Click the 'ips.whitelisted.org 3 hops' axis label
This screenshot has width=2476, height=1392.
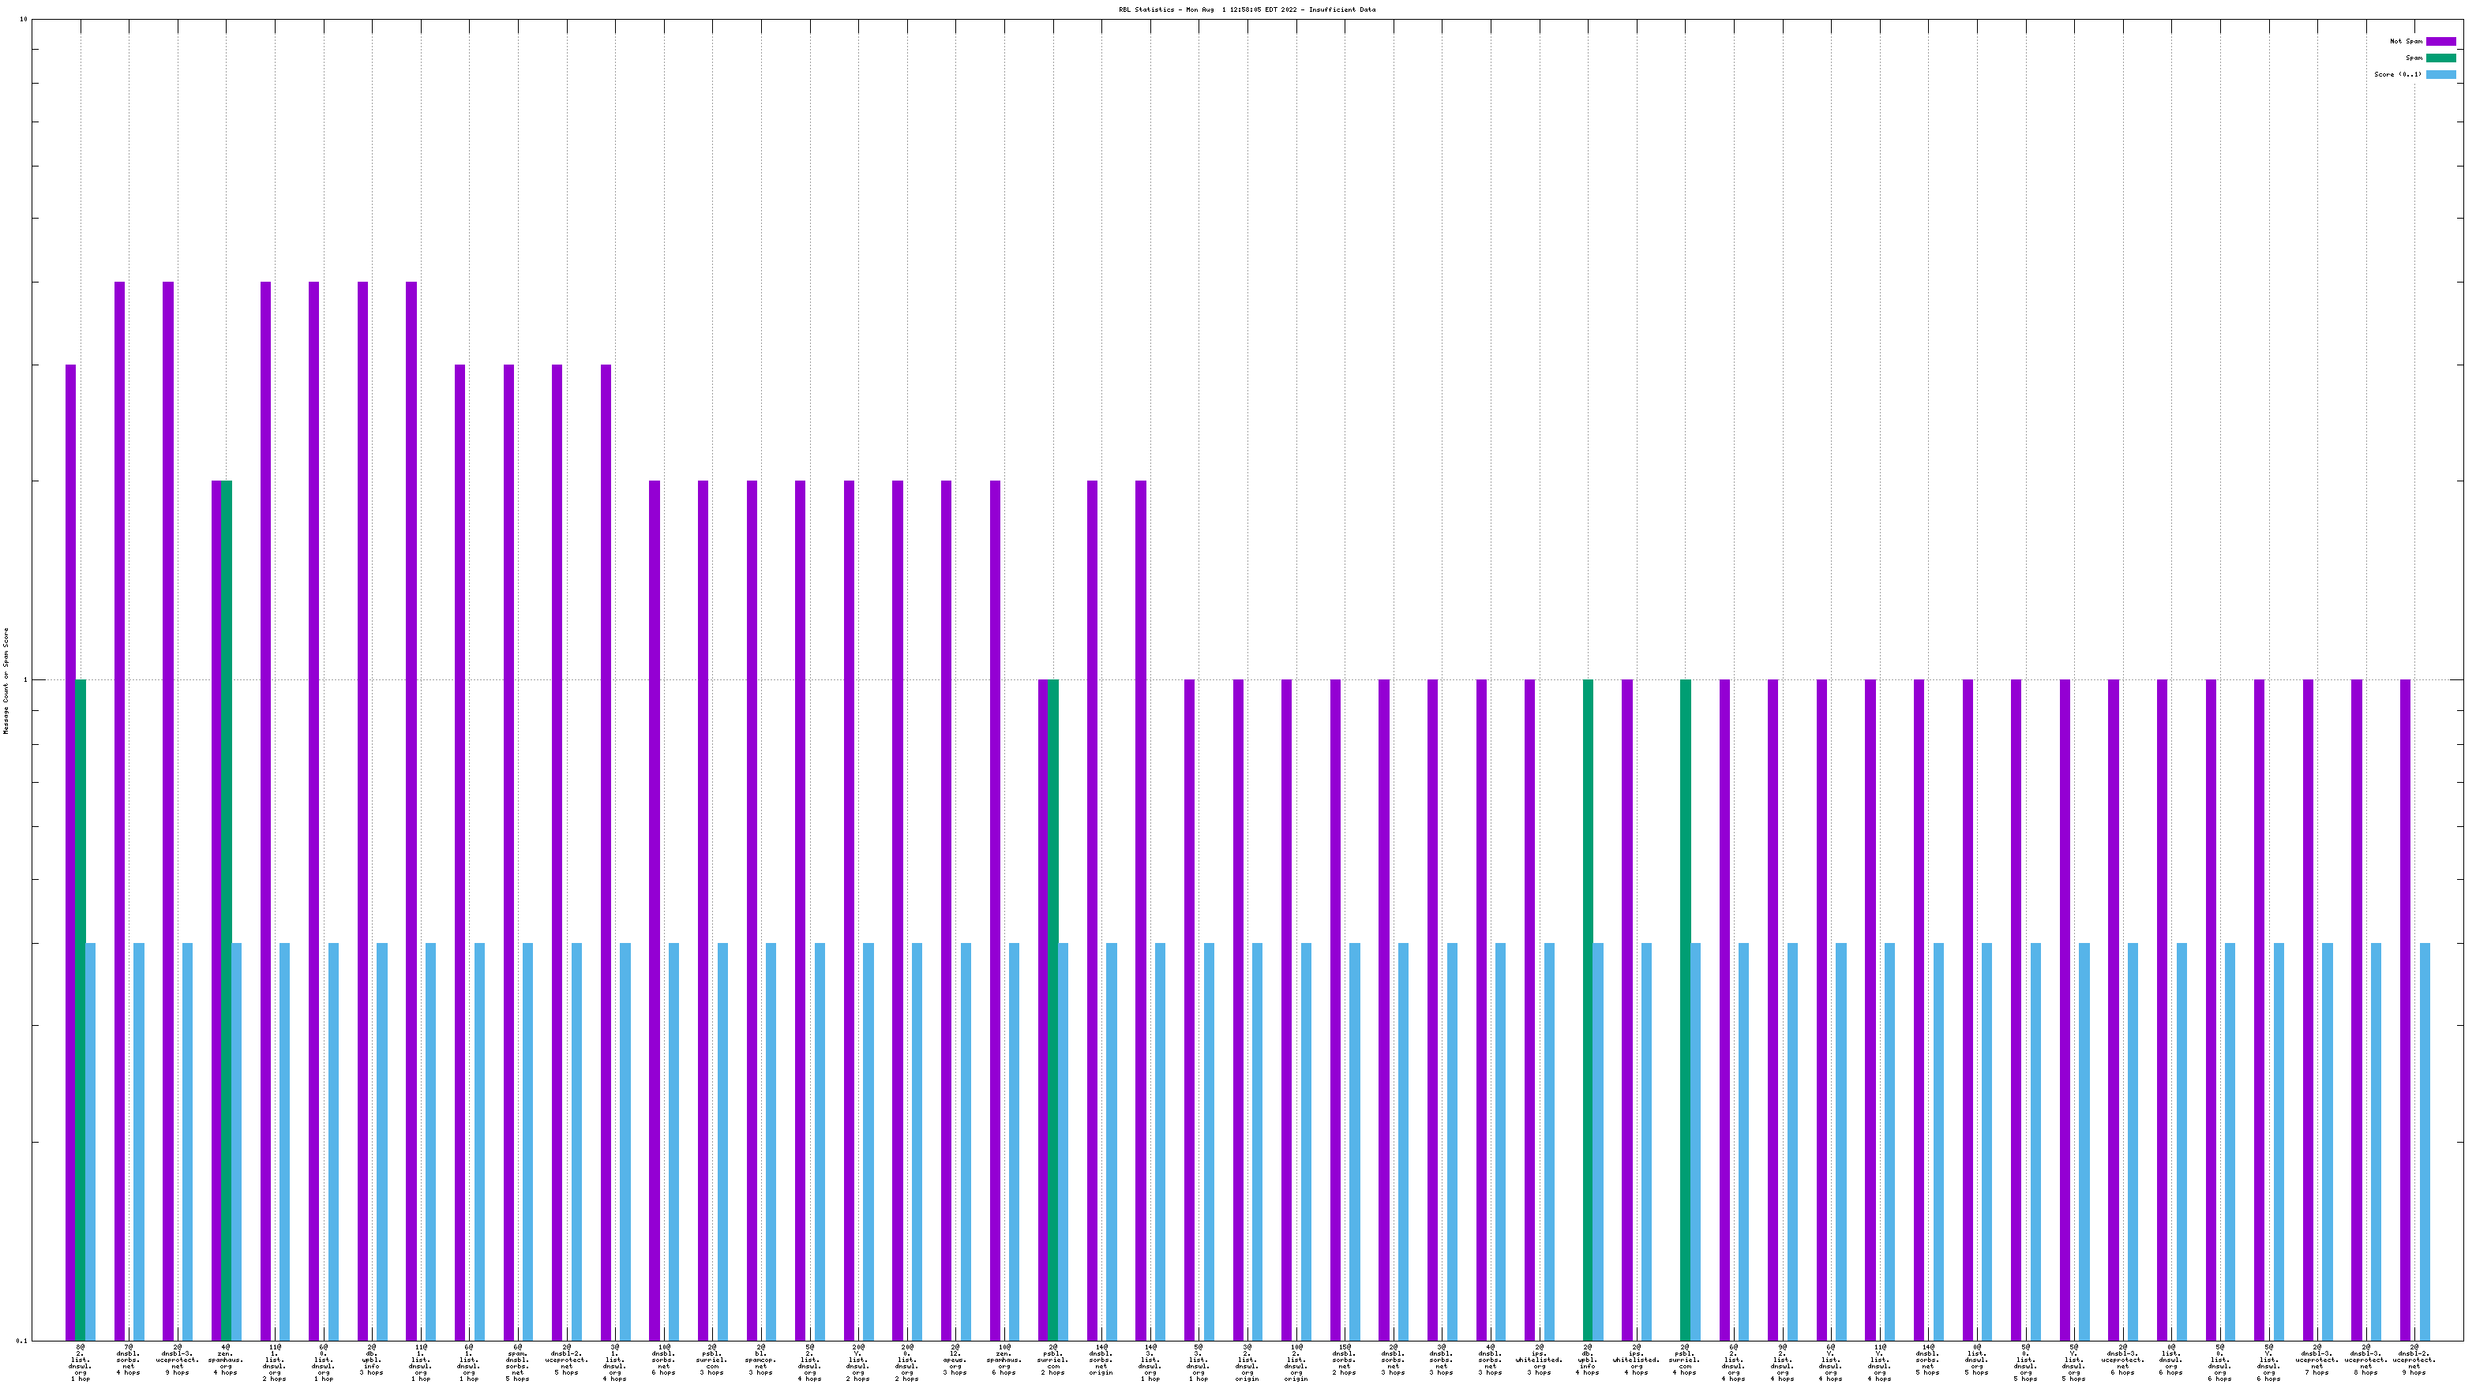(x=1539, y=1360)
